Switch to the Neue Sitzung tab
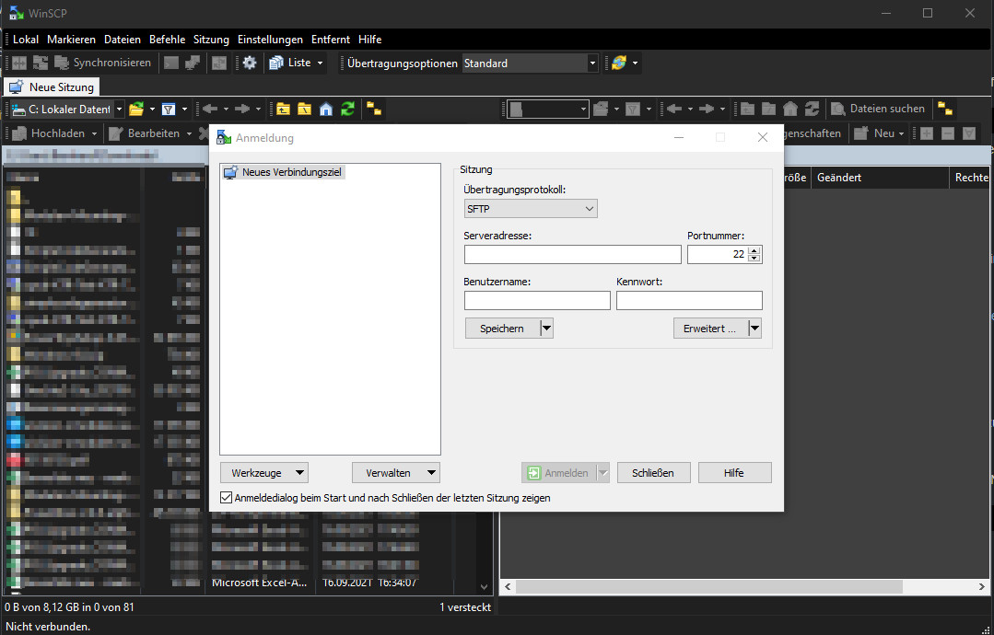The height and width of the screenshot is (635, 994). 53,87
